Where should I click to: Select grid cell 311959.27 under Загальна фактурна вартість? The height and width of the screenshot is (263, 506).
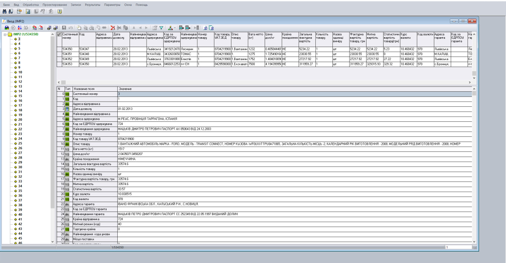307,64
